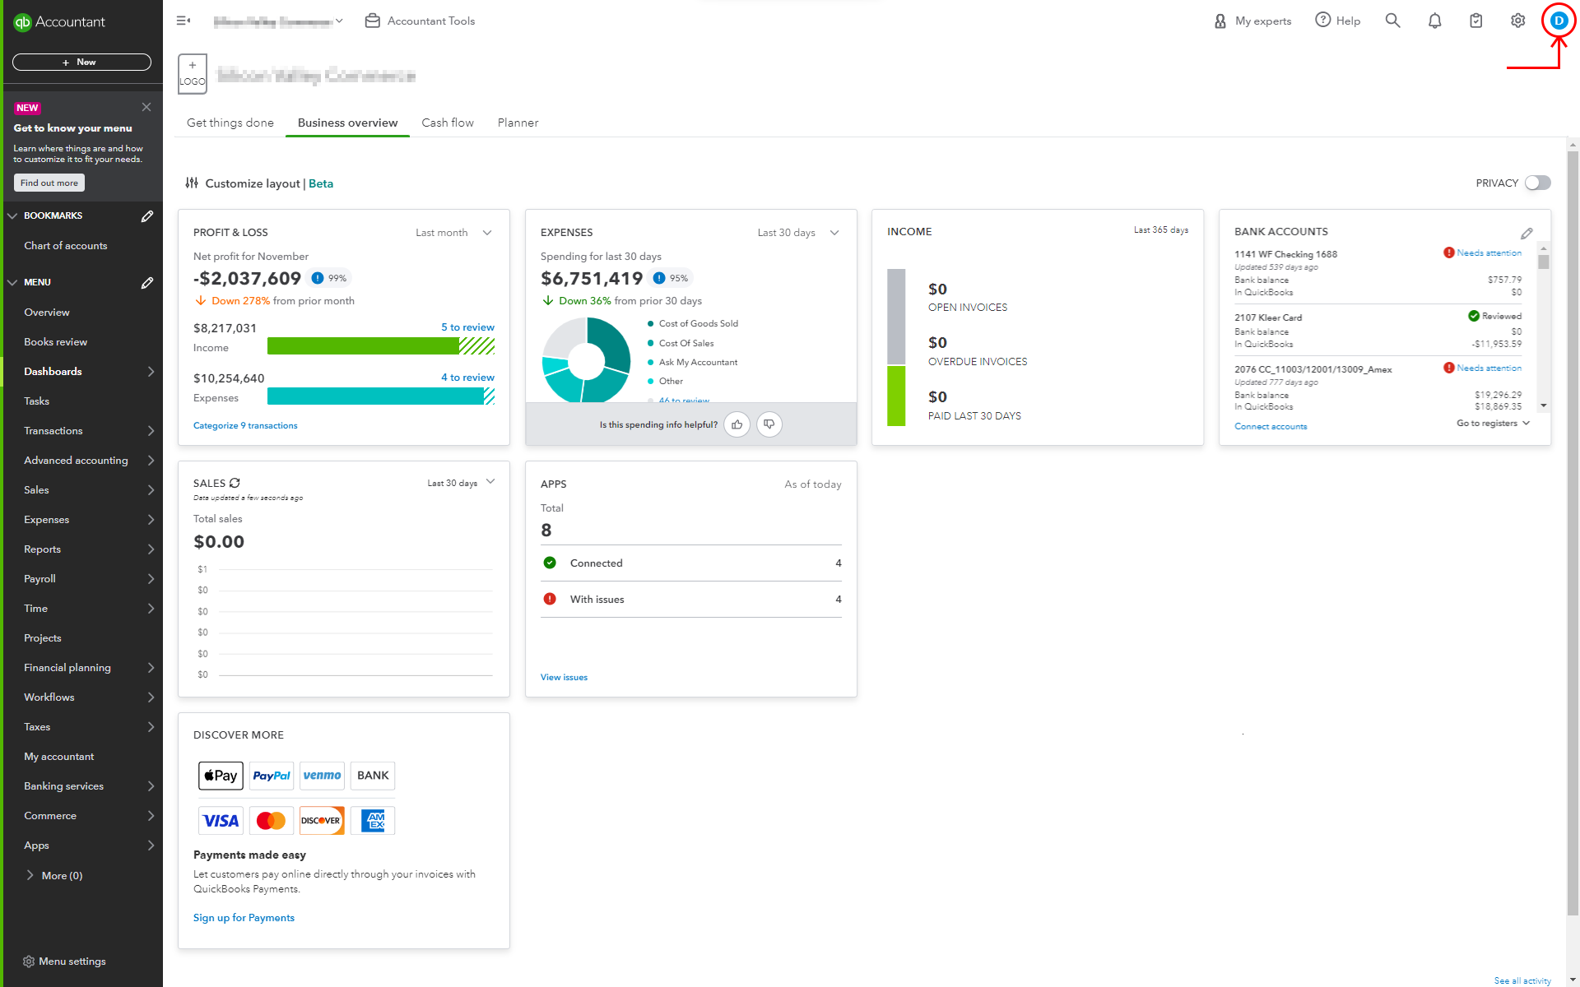Open Chart of accounts bookmark
The height and width of the screenshot is (987, 1580).
pyautogui.click(x=66, y=246)
